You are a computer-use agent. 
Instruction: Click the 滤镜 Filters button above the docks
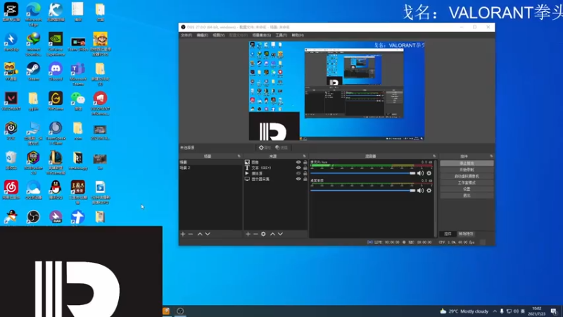click(281, 148)
